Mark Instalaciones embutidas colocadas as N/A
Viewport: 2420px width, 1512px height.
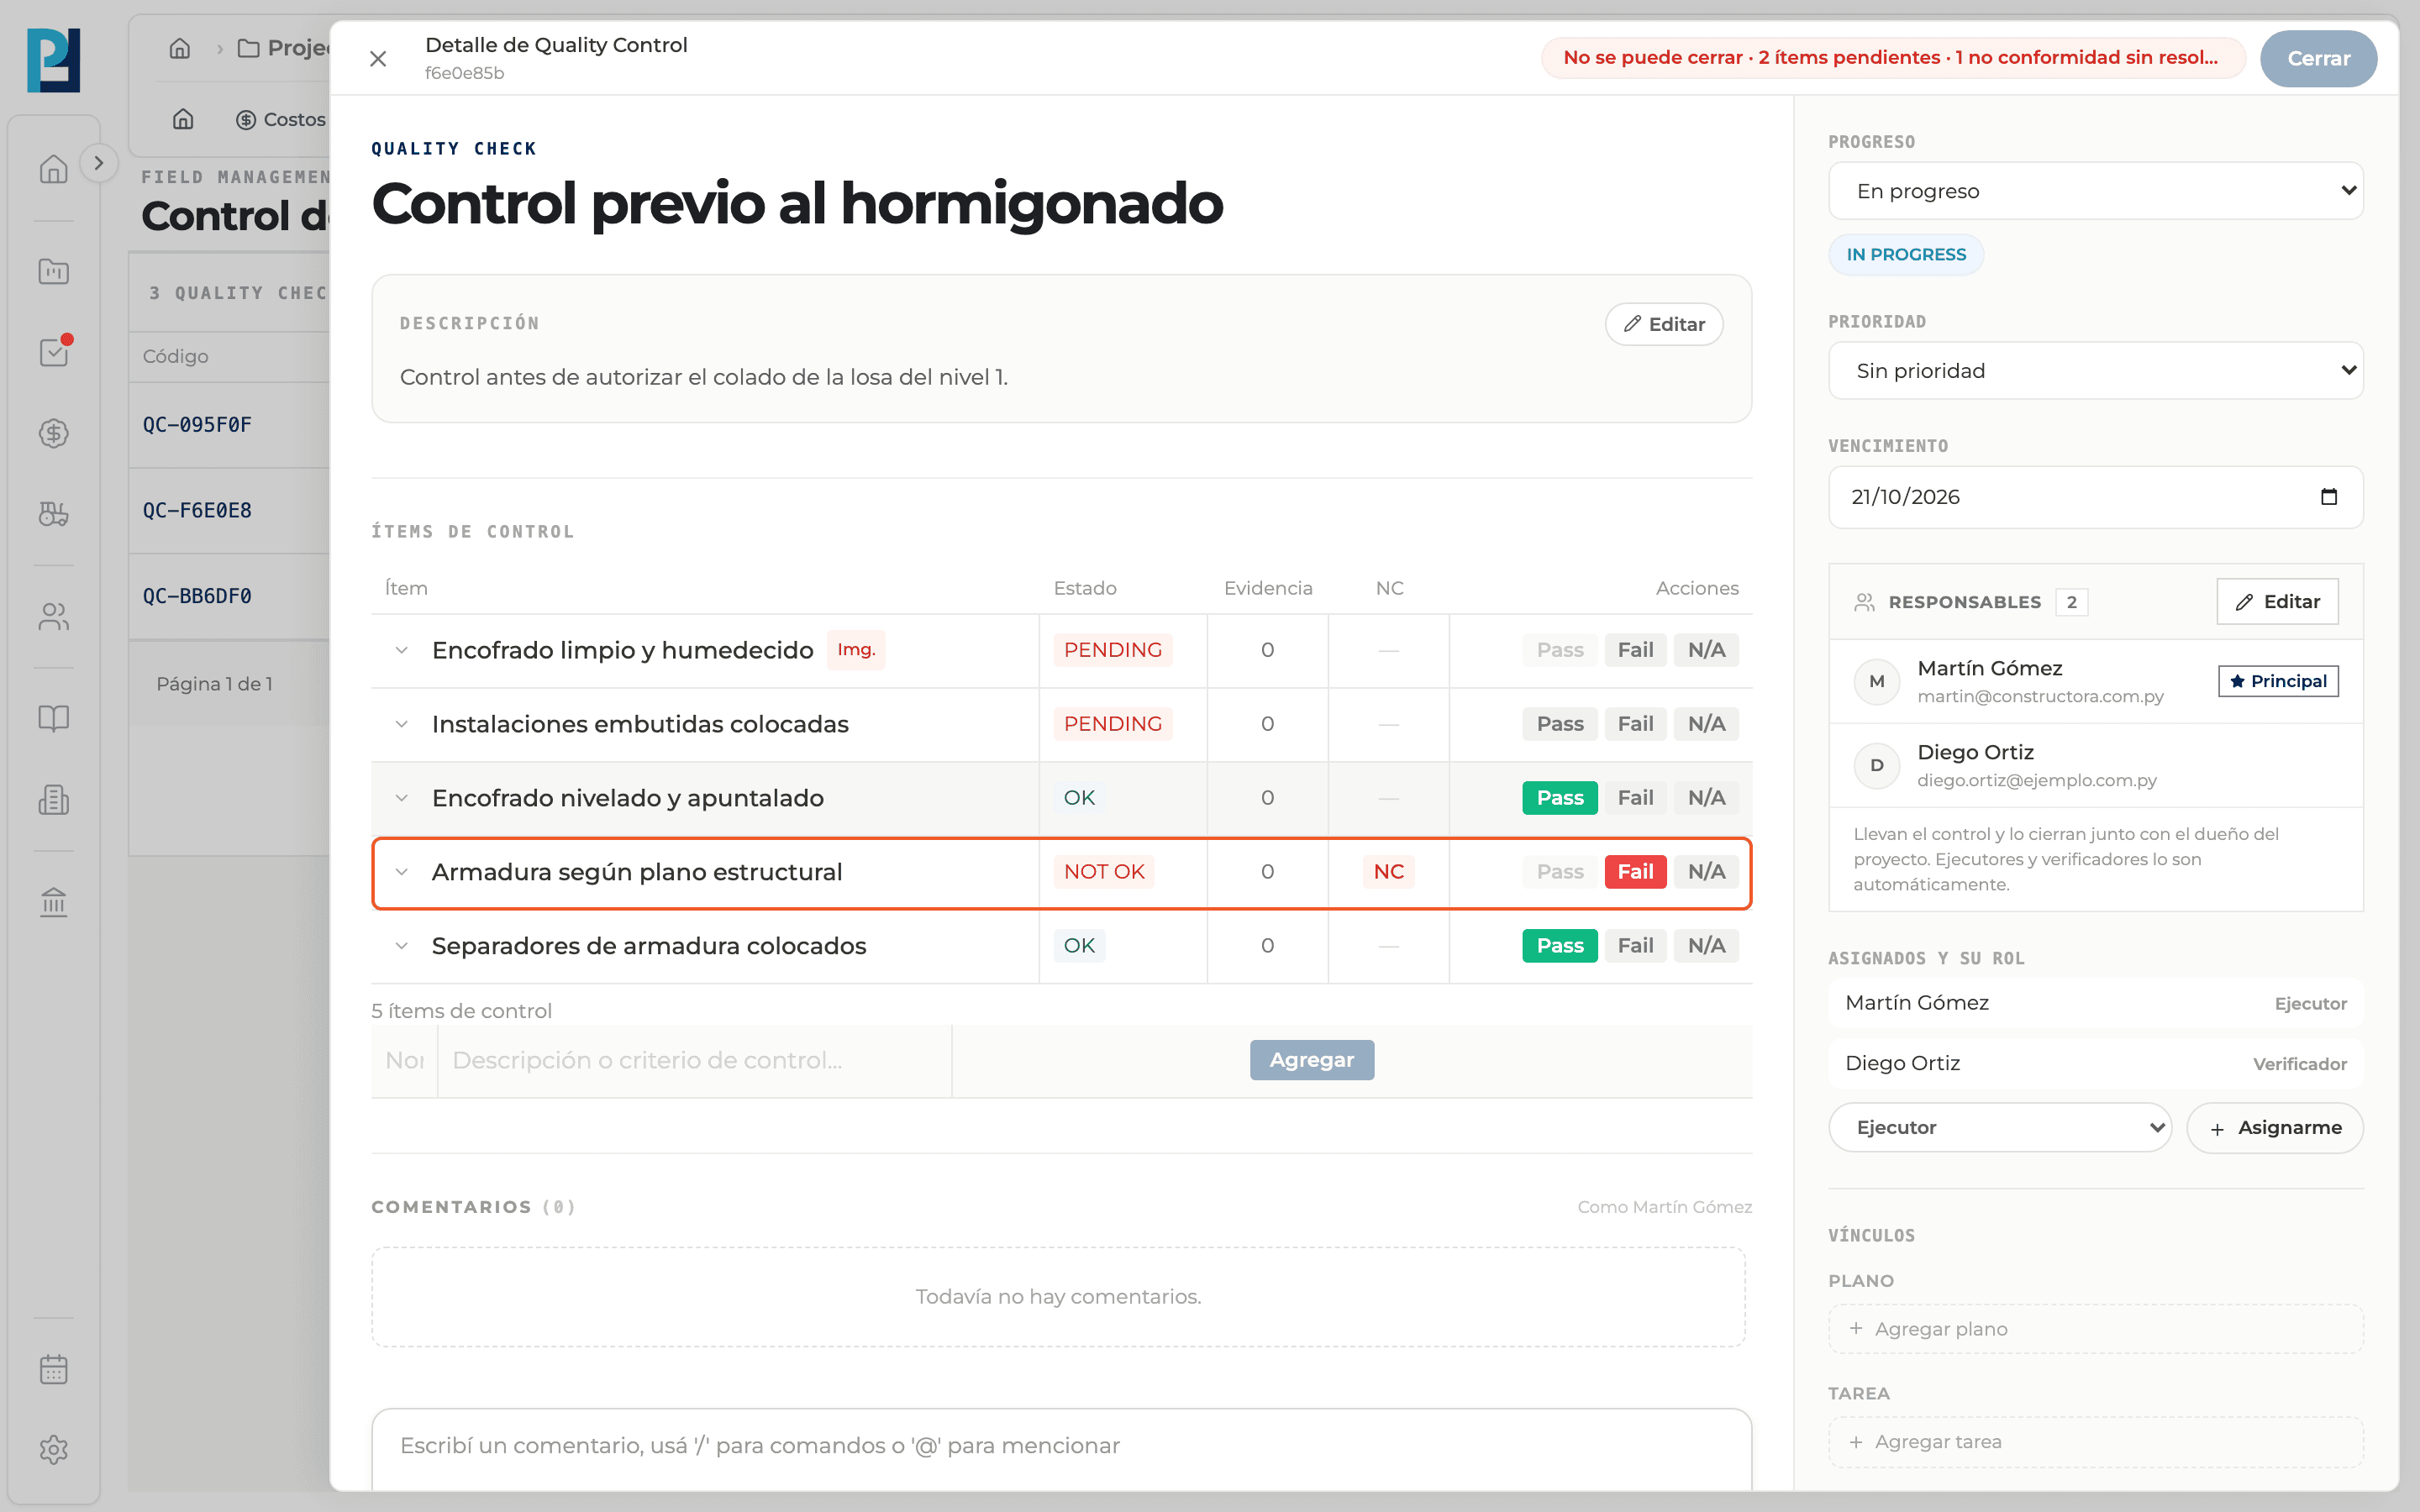[1706, 724]
